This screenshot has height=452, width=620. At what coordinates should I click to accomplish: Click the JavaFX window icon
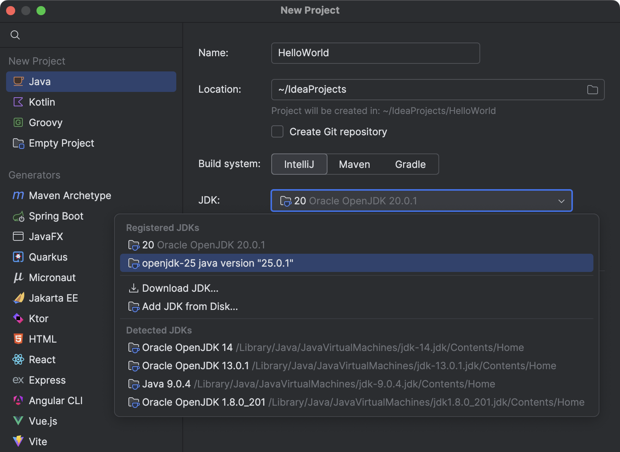point(18,236)
